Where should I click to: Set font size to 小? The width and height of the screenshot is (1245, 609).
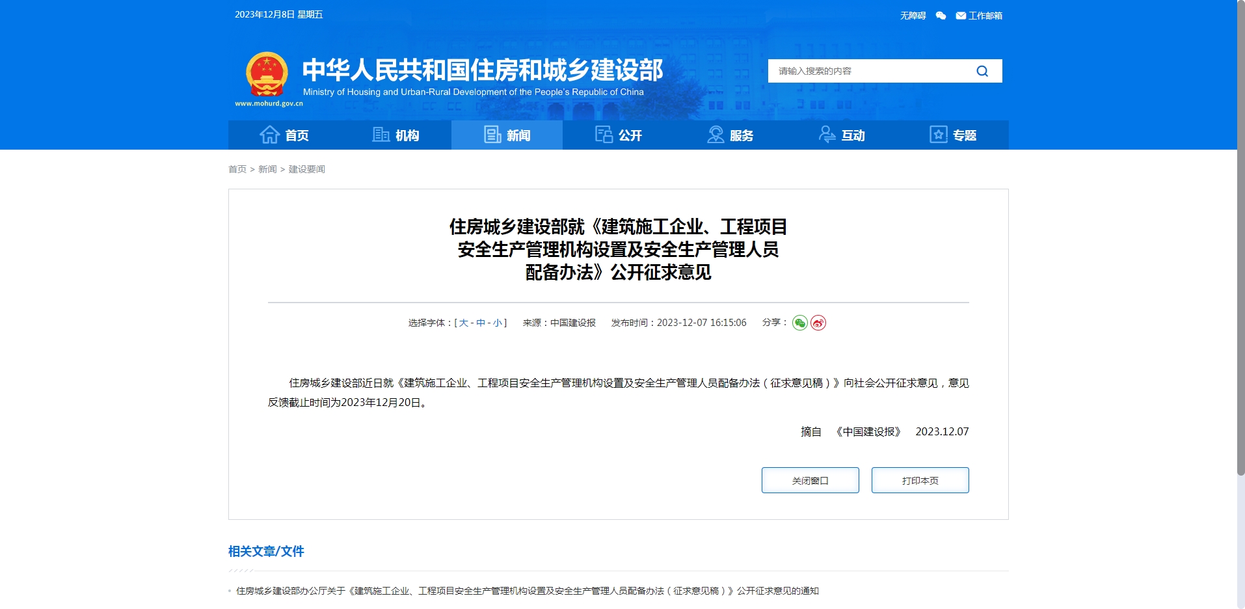[x=498, y=323]
